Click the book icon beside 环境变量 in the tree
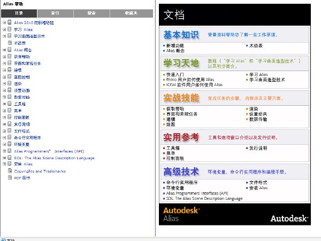 (10, 144)
